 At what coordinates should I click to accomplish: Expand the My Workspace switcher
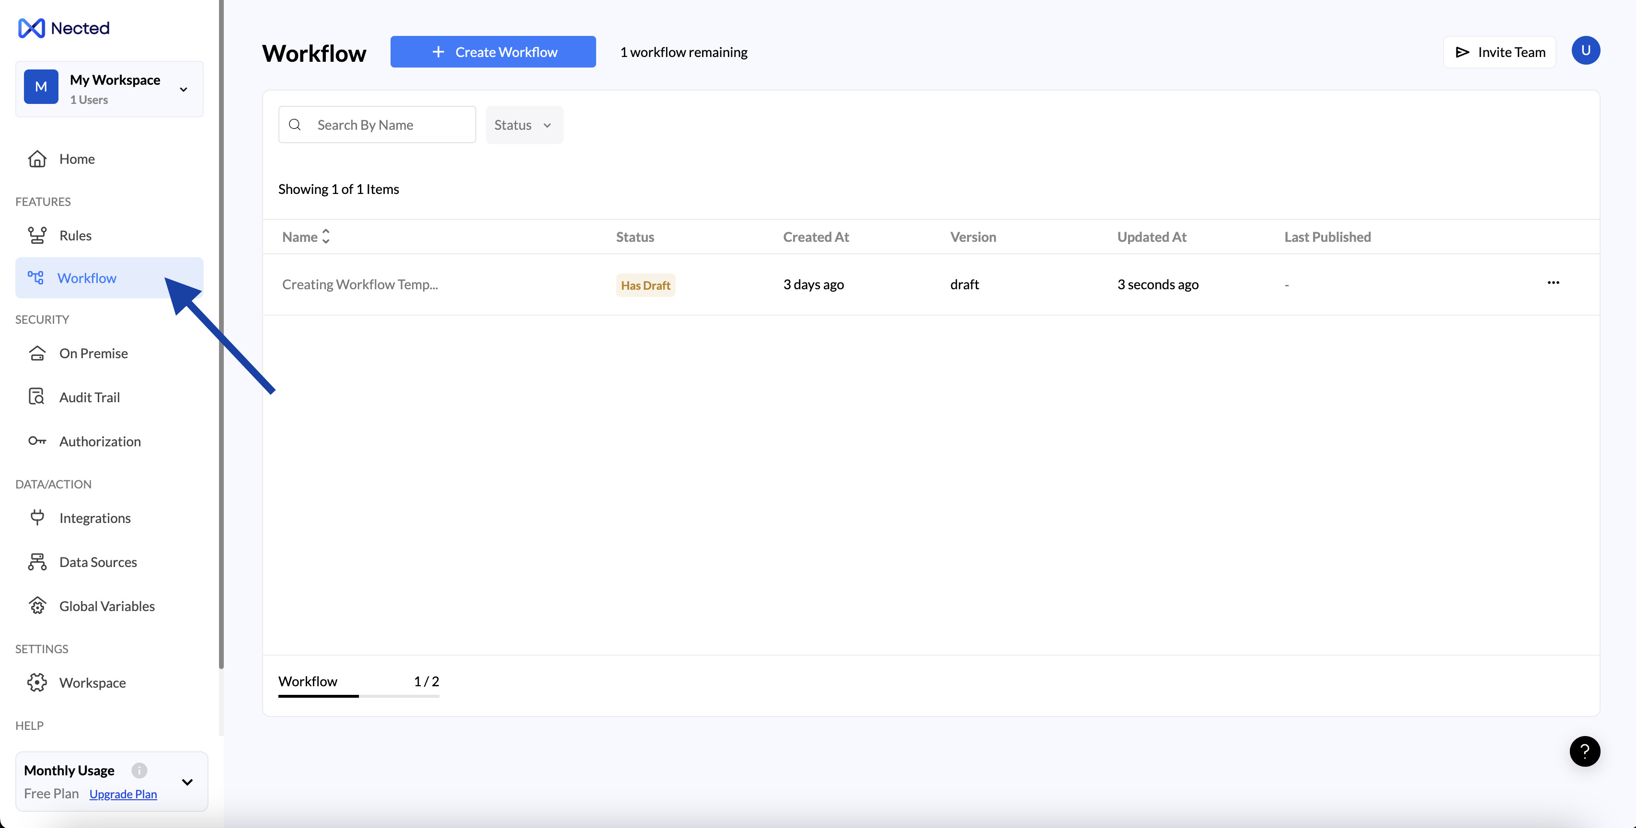coord(184,90)
